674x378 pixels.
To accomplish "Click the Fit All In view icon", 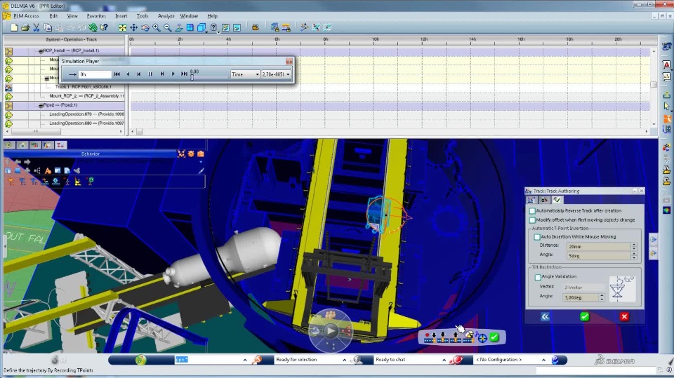I will click(122, 27).
